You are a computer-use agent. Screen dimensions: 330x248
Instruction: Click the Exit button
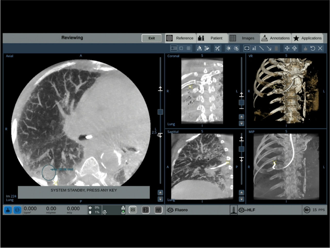(152, 38)
